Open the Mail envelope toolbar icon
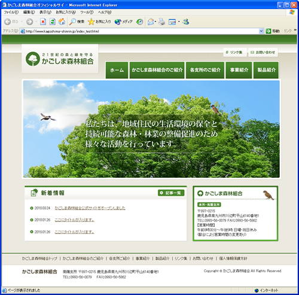 [x=151, y=22]
